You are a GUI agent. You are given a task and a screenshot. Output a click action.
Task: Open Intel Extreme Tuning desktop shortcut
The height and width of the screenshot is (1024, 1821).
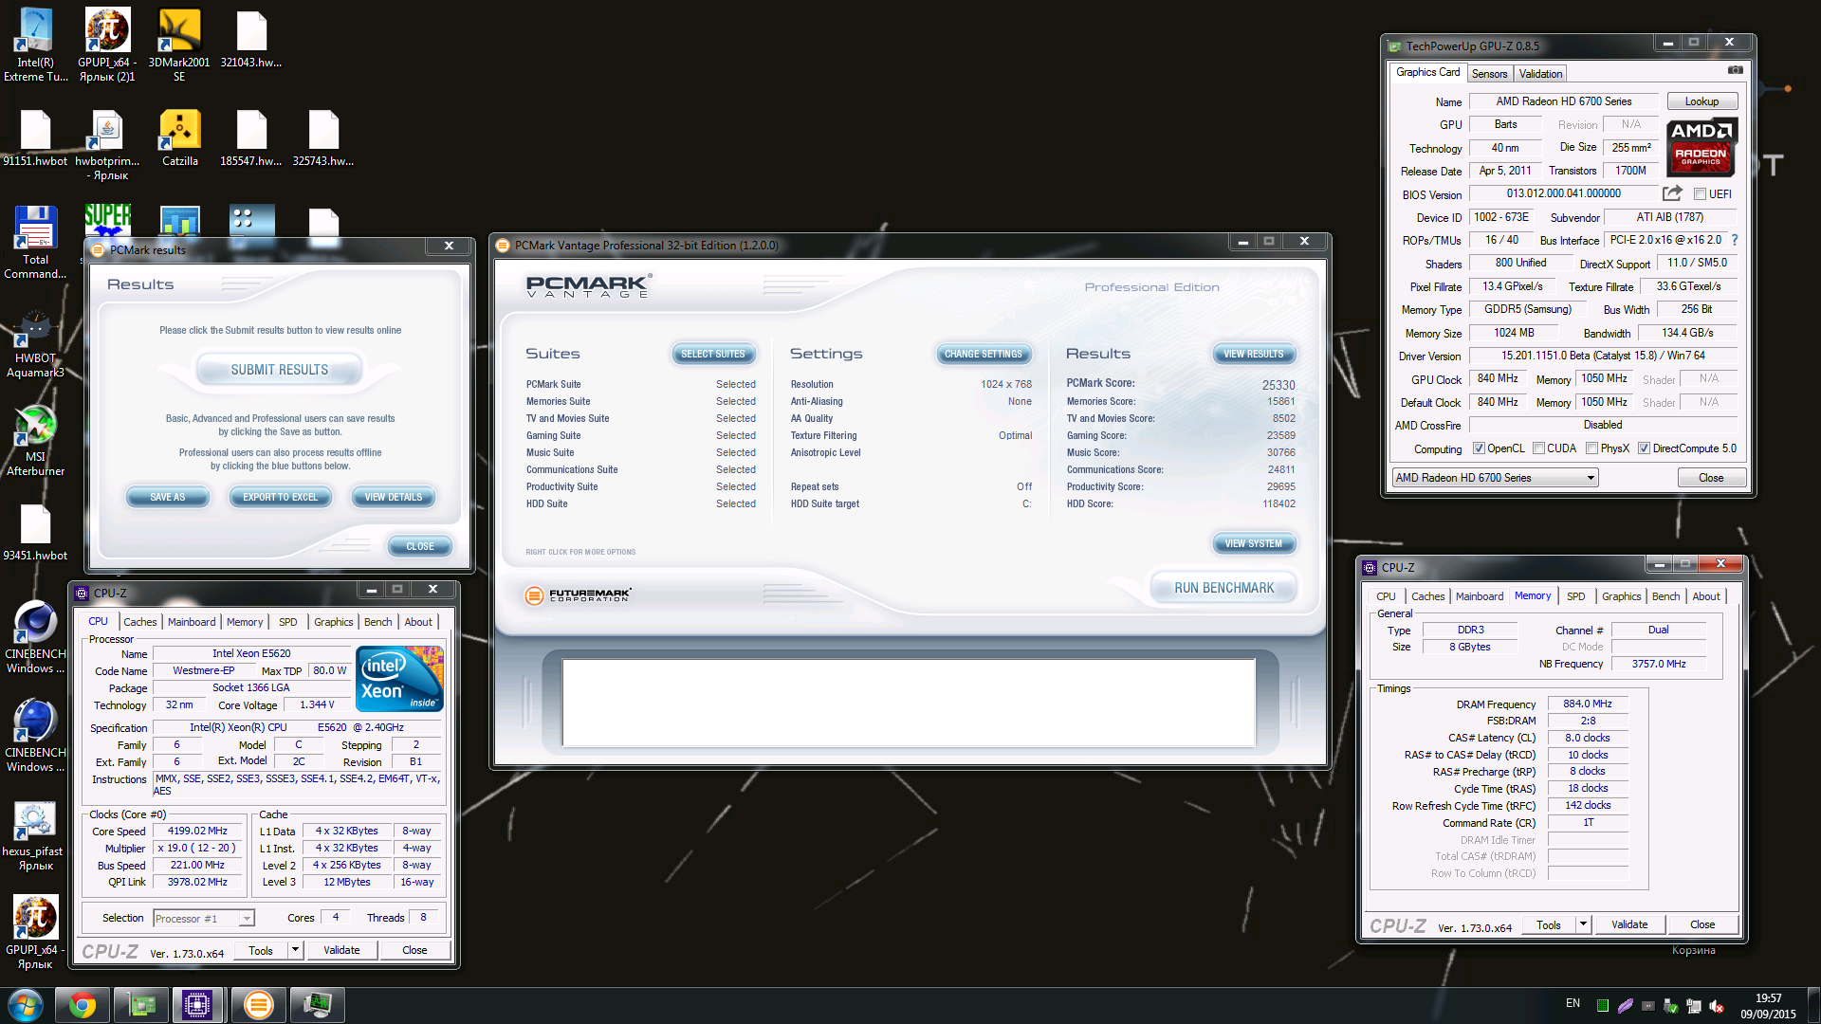coord(35,45)
